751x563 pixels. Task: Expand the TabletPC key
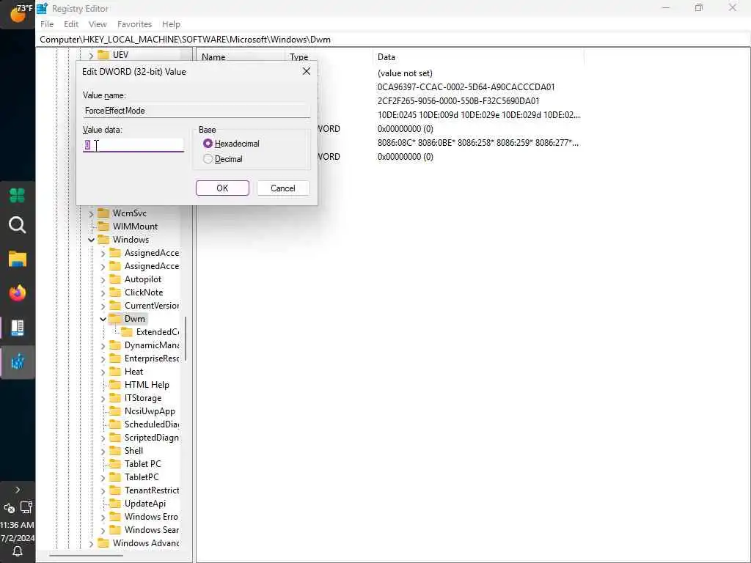coord(103,477)
